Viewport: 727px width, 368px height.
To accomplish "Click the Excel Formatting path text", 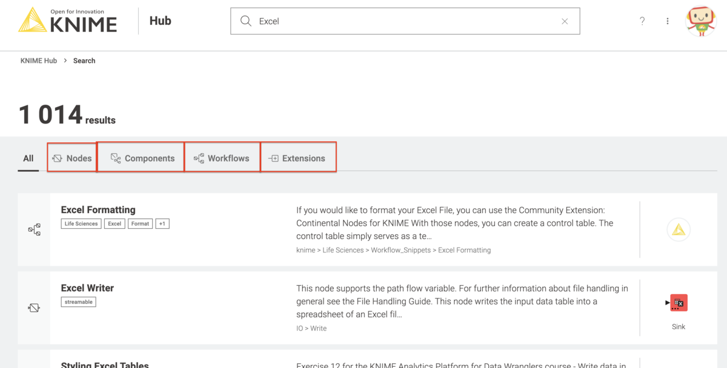I will click(x=394, y=250).
